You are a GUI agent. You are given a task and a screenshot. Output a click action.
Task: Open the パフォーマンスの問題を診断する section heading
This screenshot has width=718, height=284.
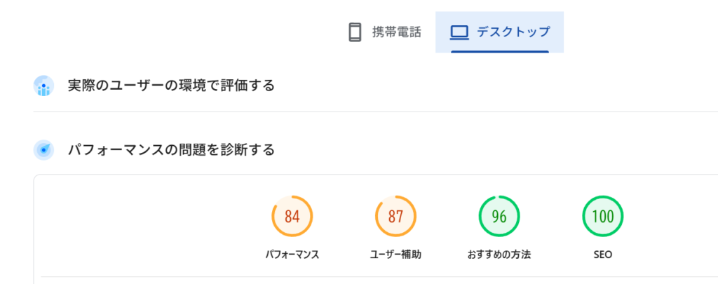[x=171, y=150]
